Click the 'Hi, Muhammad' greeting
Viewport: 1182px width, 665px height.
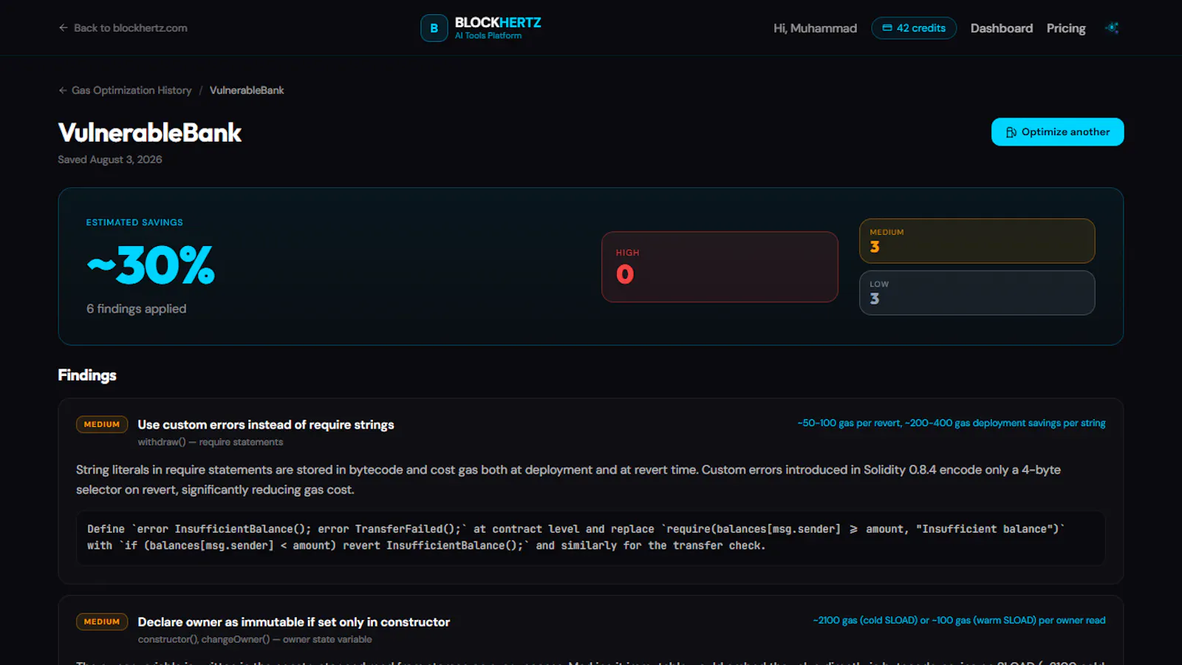815,28
